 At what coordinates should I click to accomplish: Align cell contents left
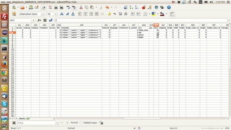pyautogui.click(x=80, y=14)
